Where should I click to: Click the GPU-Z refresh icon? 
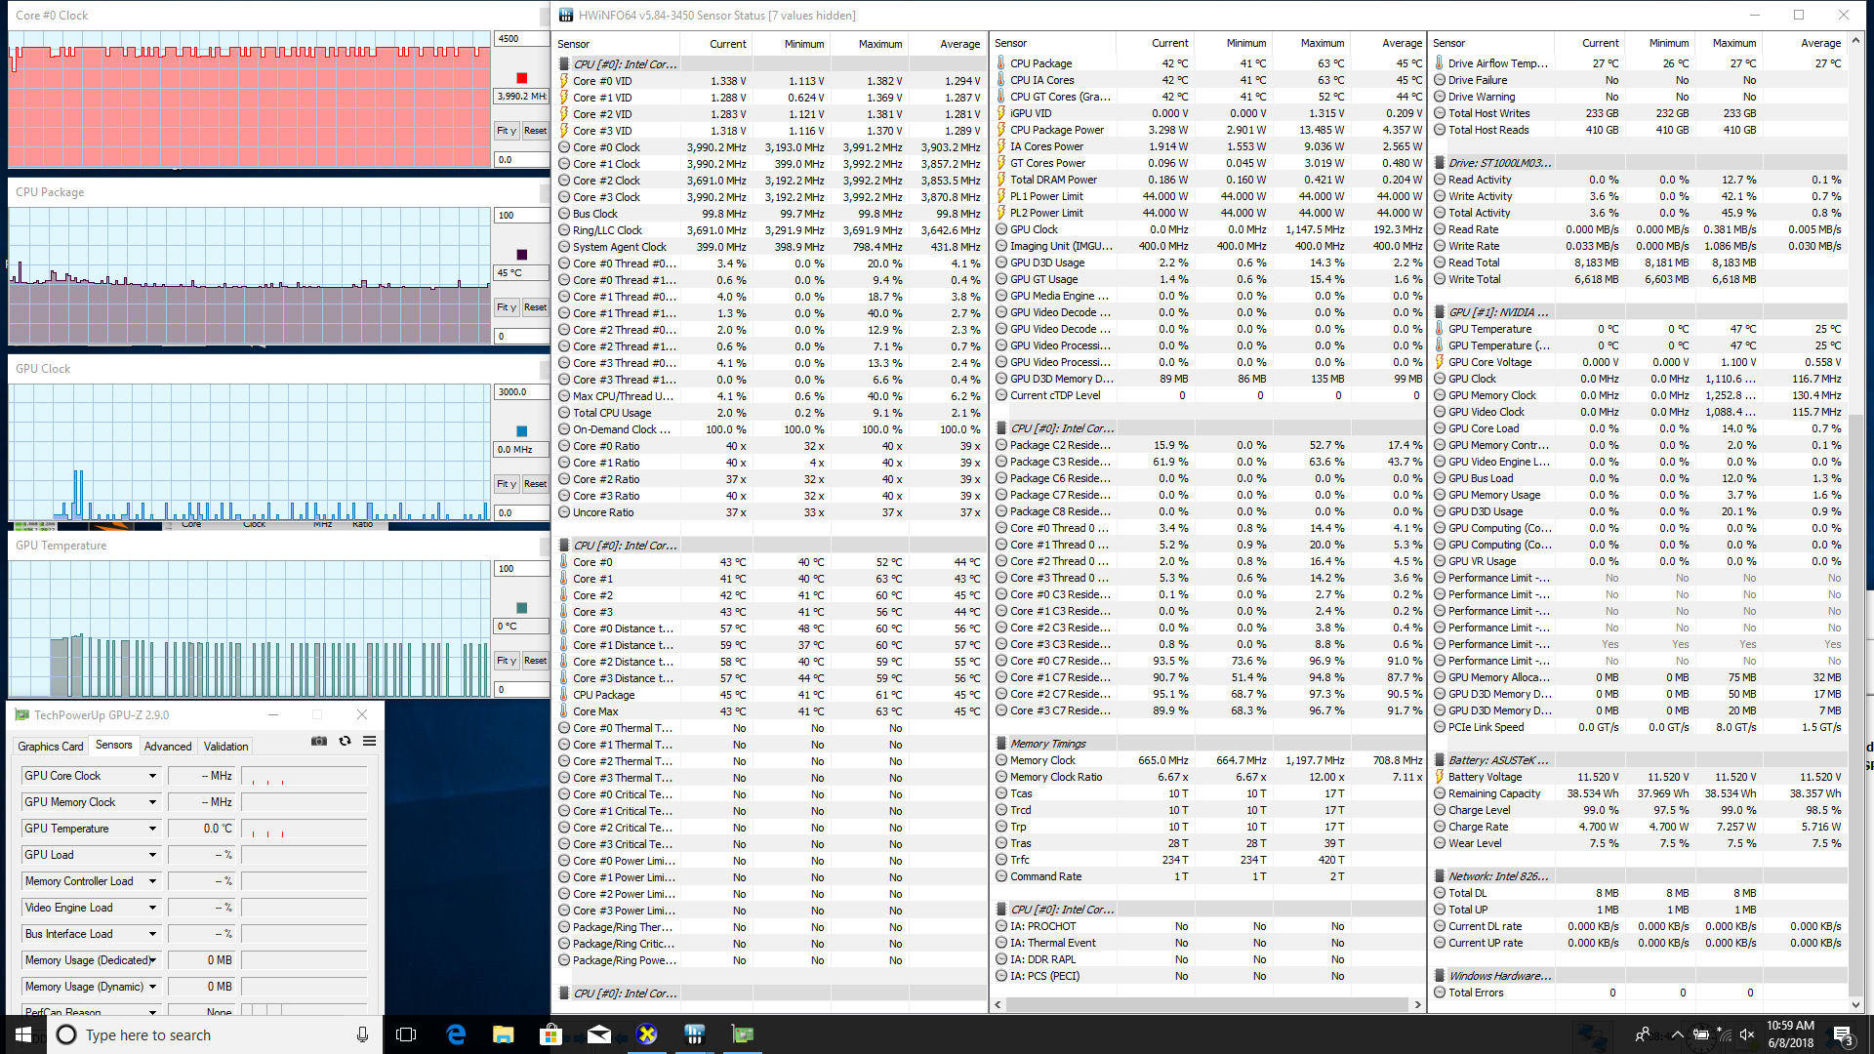(345, 741)
